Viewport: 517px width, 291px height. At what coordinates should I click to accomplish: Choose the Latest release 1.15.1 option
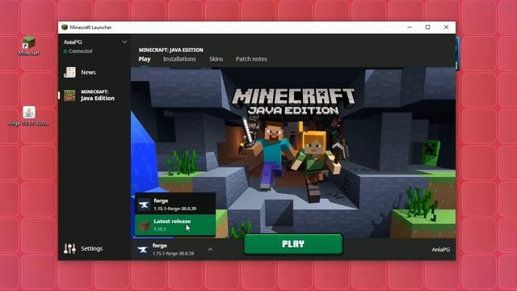(x=175, y=225)
